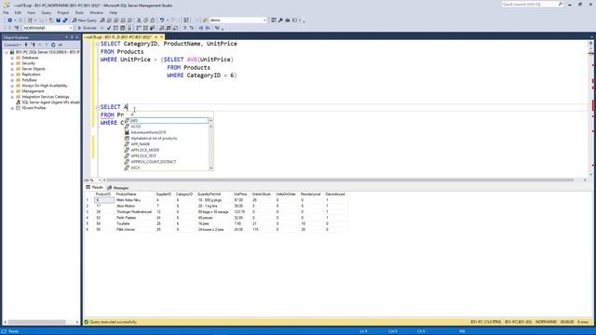Click the Copy icon next to scissors

(x=145, y=20)
